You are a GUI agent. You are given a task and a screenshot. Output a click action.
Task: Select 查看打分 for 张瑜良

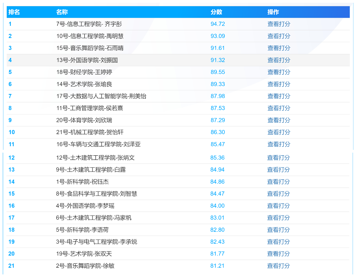click(279, 84)
